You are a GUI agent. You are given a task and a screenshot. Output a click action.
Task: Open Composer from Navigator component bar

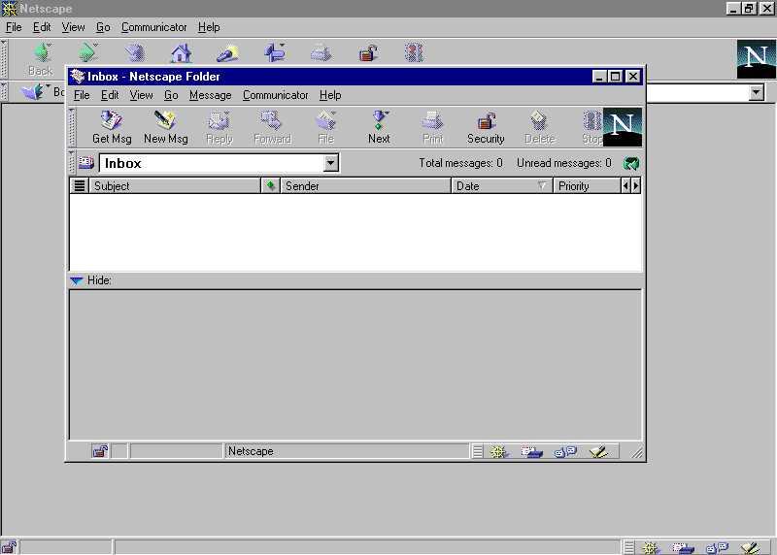tap(750, 547)
